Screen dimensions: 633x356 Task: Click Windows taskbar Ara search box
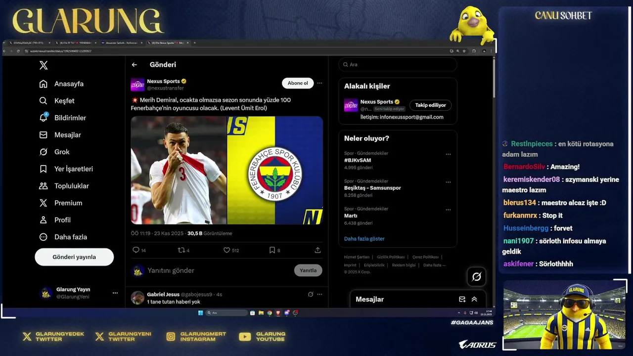point(227,313)
